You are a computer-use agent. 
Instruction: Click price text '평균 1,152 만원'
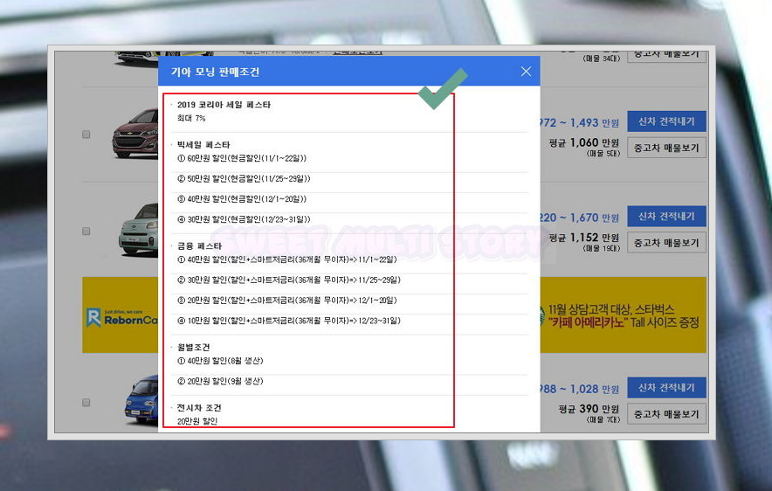(x=584, y=238)
